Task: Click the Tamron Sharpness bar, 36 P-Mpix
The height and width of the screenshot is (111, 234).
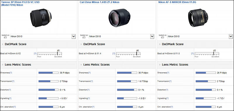Action: tap(49, 73)
